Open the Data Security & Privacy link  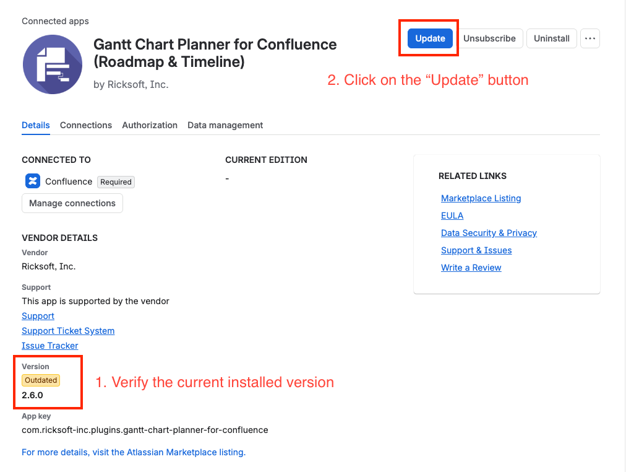point(489,233)
